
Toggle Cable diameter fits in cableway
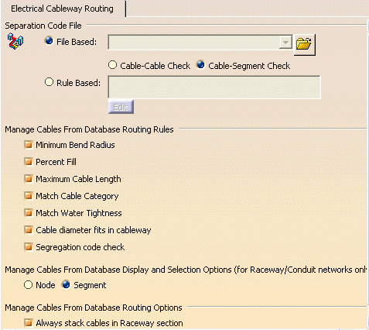[x=29, y=230]
